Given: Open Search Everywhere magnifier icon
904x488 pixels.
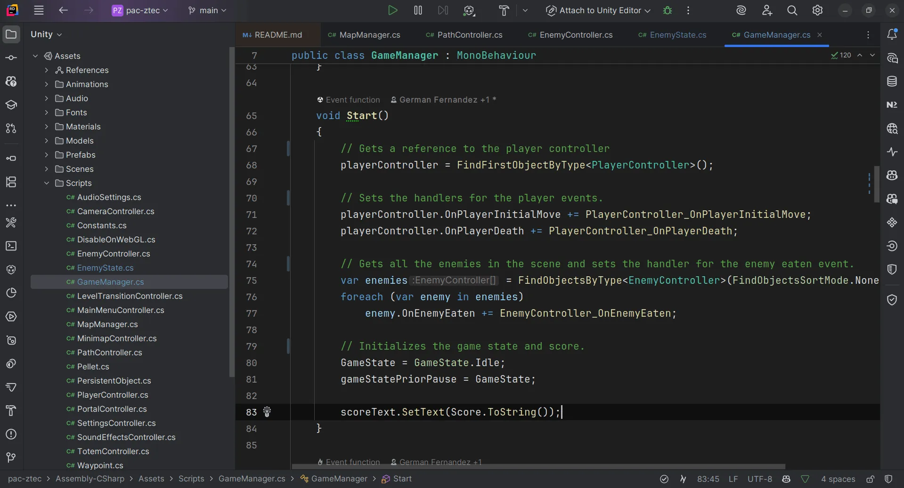Looking at the screenshot, I should click(792, 10).
